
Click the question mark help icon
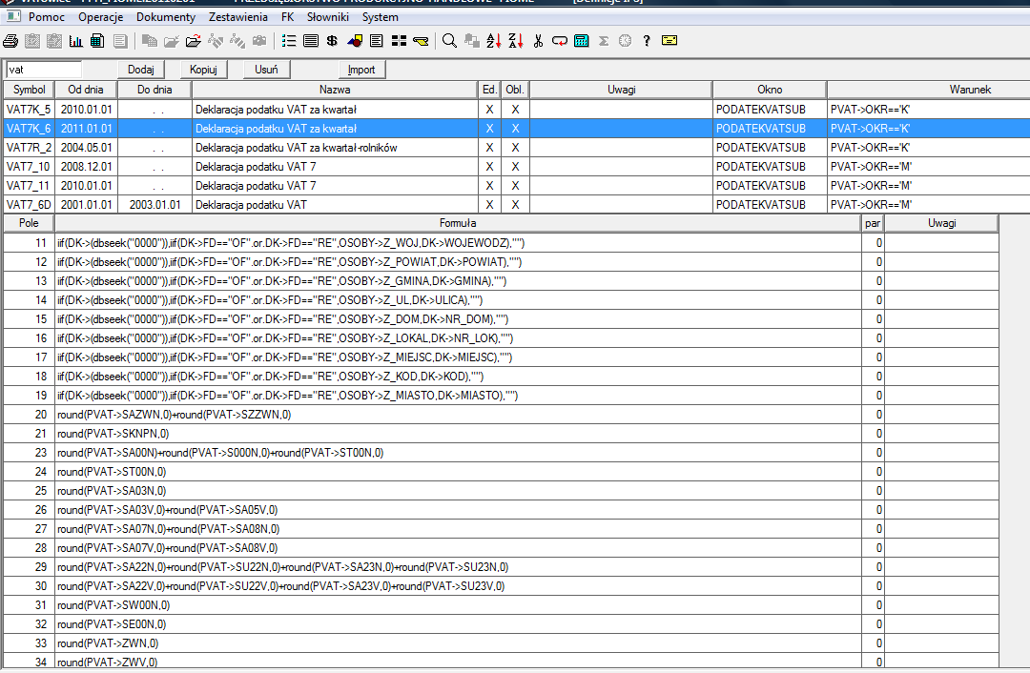click(x=647, y=41)
